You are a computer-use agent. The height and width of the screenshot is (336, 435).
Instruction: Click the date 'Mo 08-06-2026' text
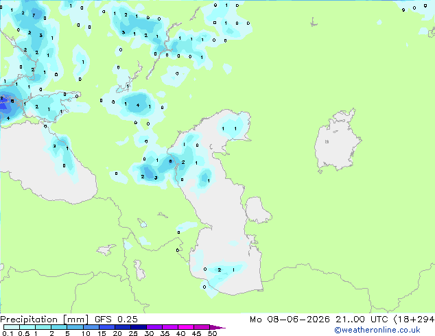coord(290,319)
